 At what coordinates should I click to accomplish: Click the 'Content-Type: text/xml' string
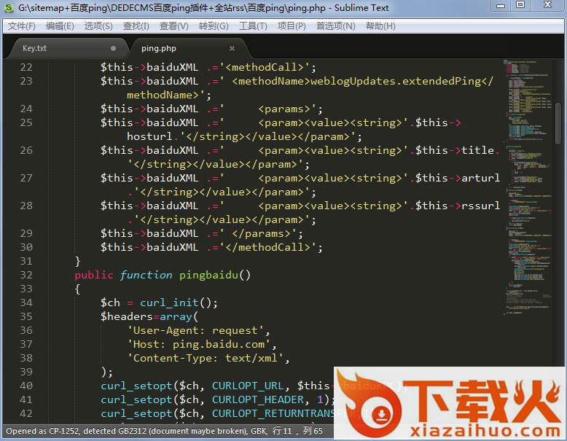[x=206, y=358]
